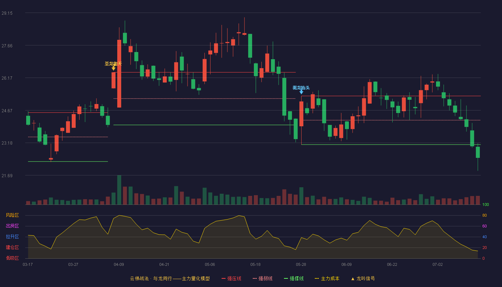This screenshot has height=287, width=502.
Task: Click the indicator scale value 60
Action: pyautogui.click(x=484, y=226)
